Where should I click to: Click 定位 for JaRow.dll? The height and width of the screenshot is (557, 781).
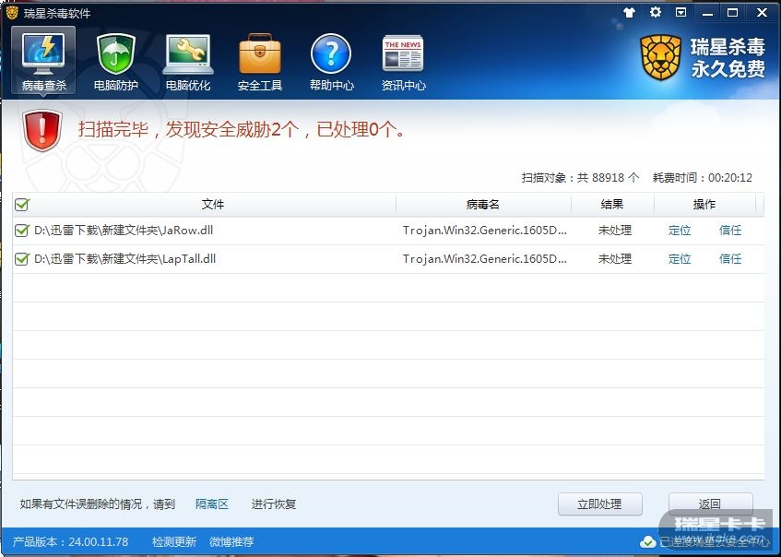pyautogui.click(x=680, y=231)
